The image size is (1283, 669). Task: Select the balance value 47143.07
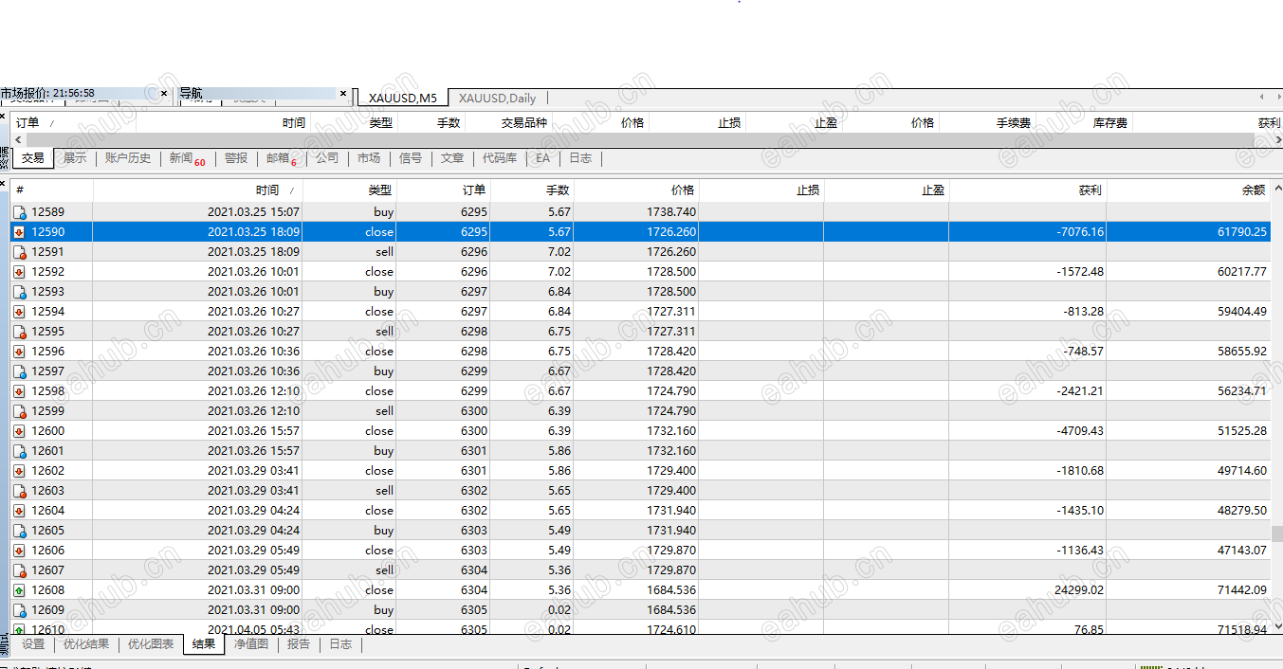(x=1240, y=551)
